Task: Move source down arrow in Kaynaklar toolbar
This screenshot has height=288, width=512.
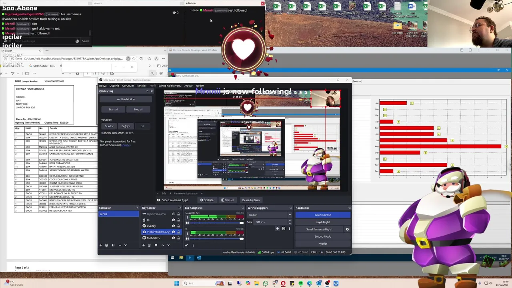Action: coord(168,245)
